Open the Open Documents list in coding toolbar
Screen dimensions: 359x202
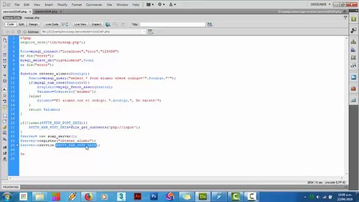5,40
